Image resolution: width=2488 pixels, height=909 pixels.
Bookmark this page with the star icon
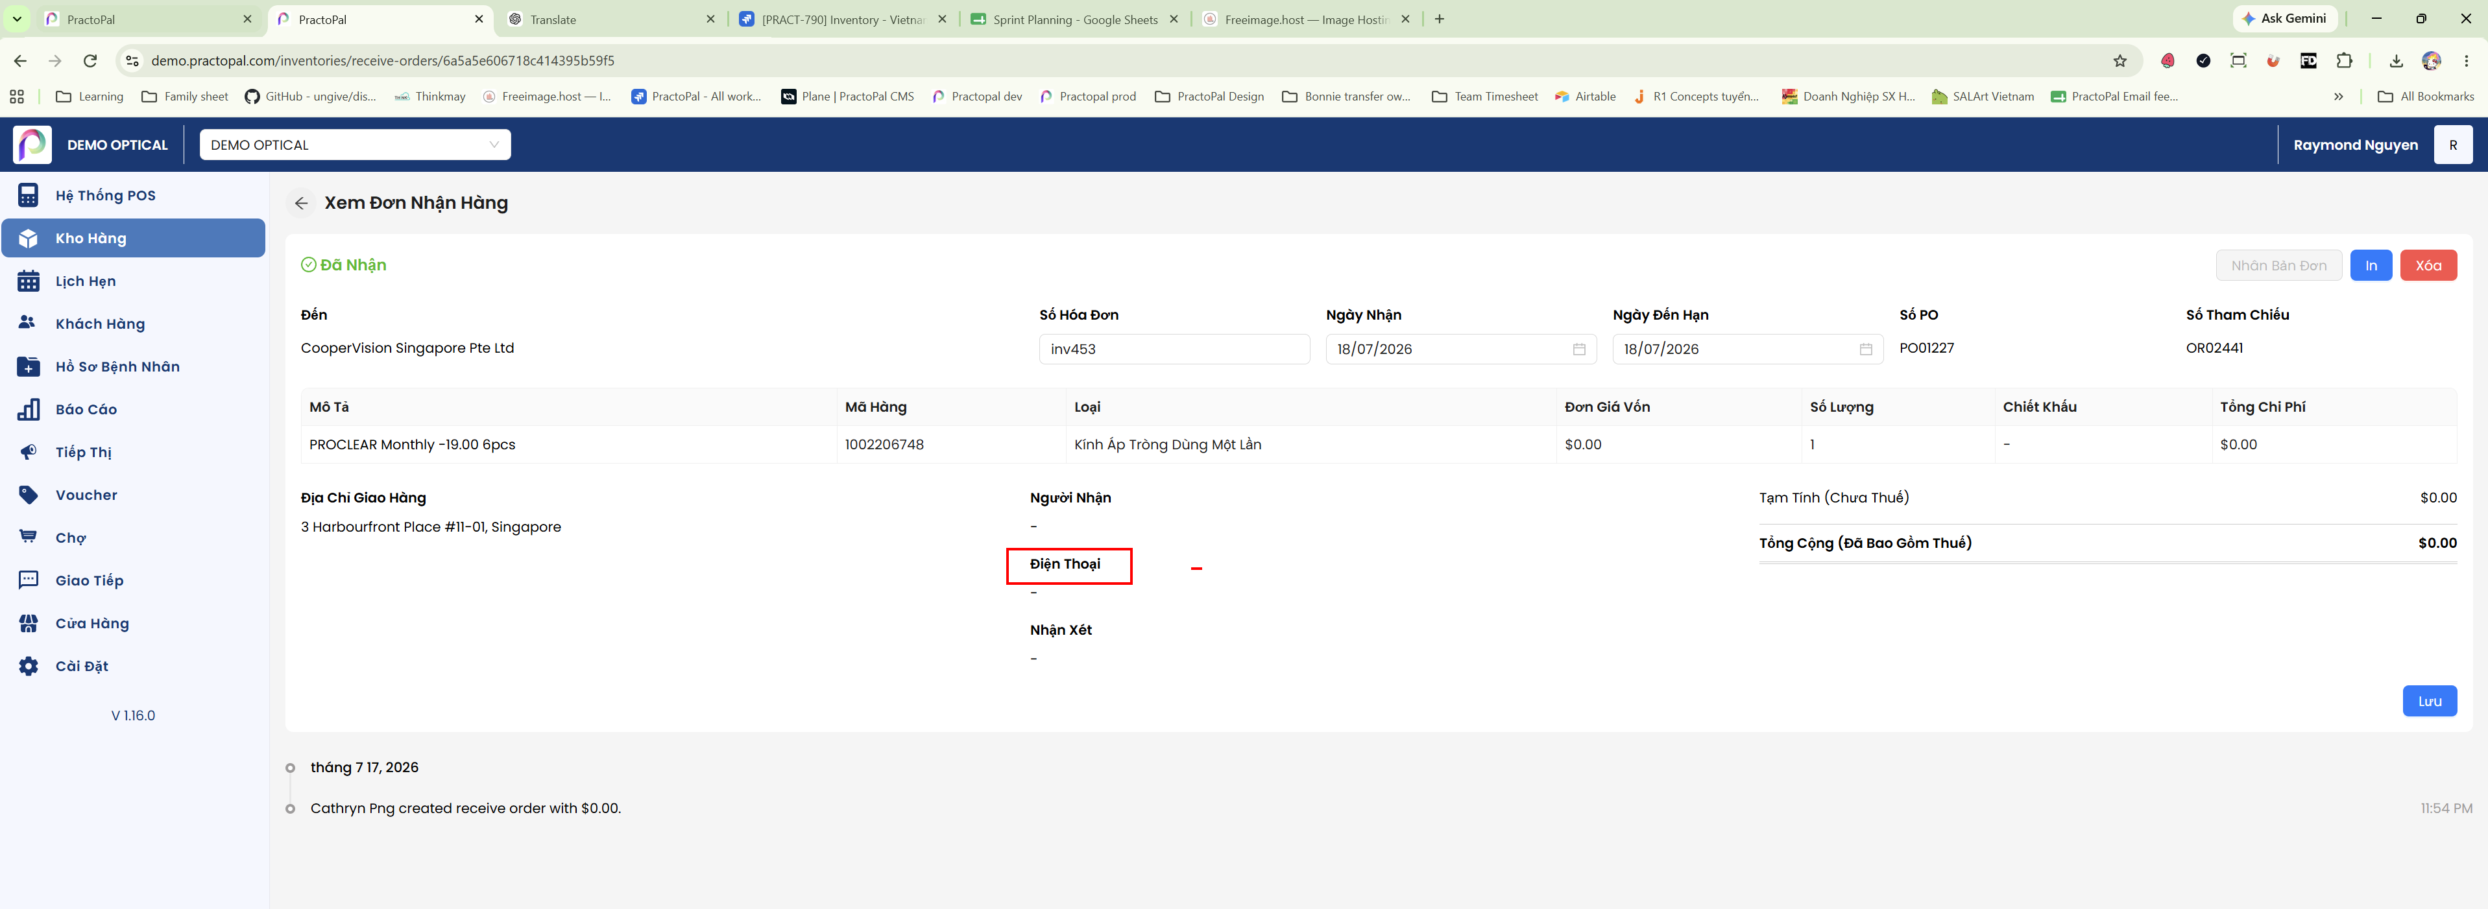point(2120,61)
